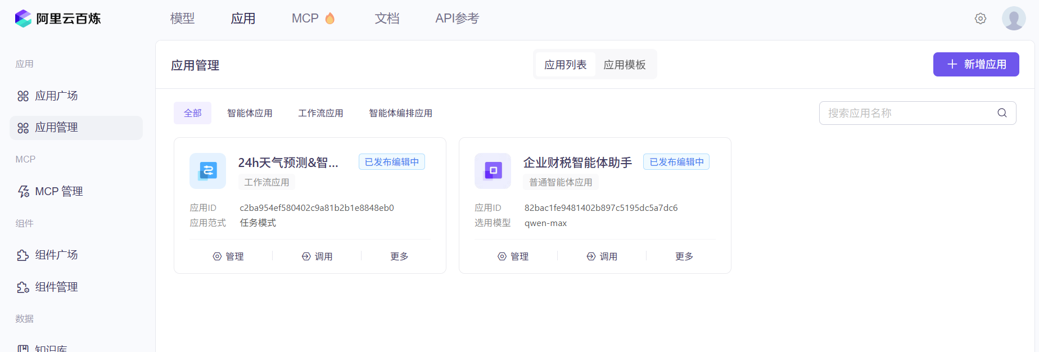Open the settings gear icon
1039x352 pixels.
[x=981, y=19]
